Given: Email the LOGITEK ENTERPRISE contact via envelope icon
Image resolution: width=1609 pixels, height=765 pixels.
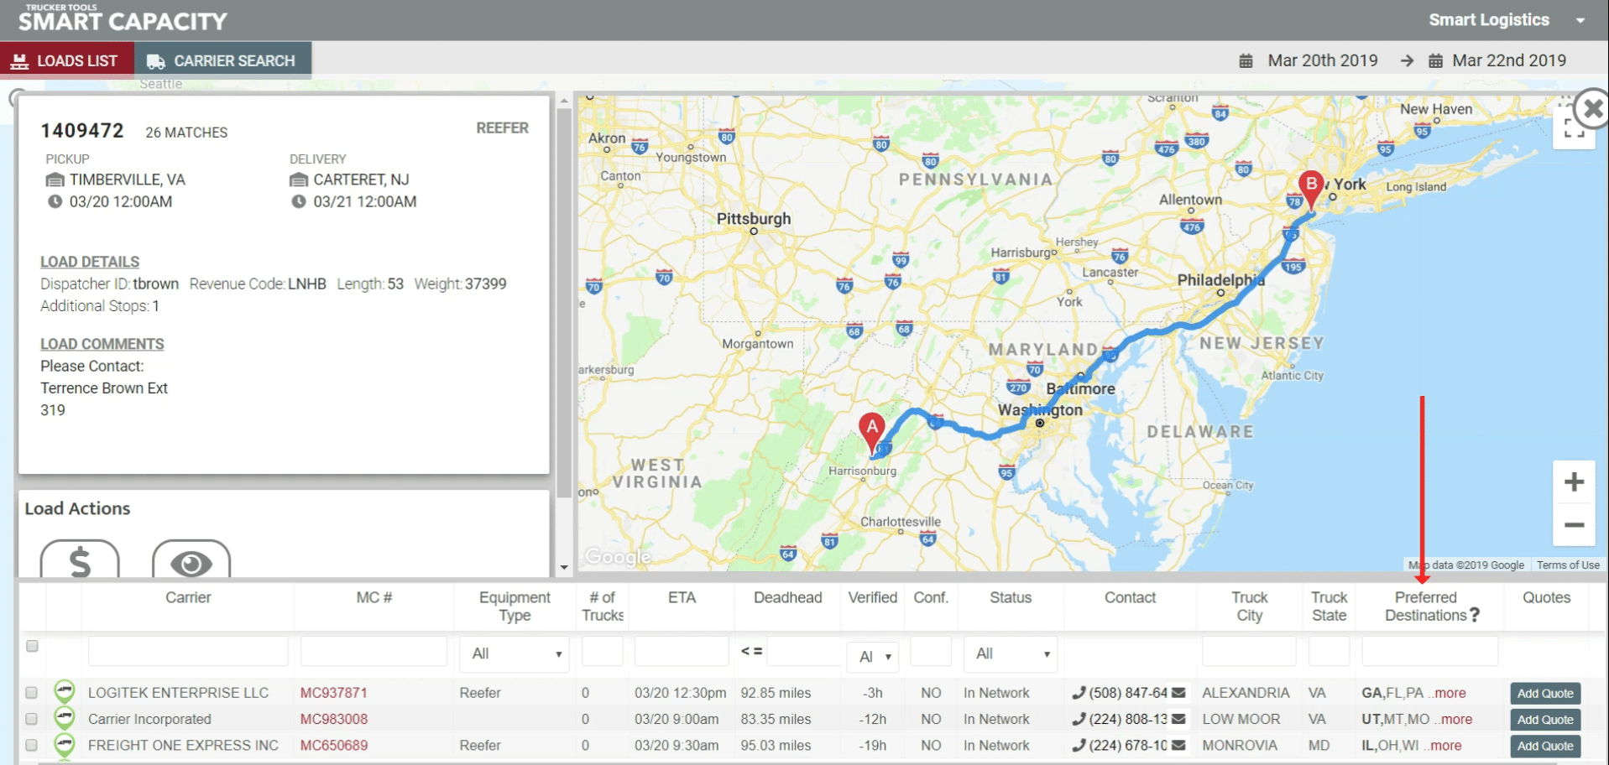Looking at the screenshot, I should click(1178, 693).
